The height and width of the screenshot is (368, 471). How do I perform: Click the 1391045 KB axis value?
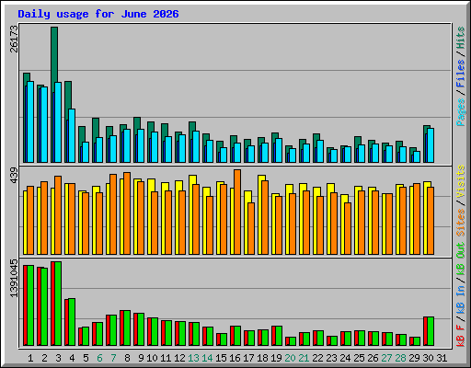pyautogui.click(x=14, y=279)
